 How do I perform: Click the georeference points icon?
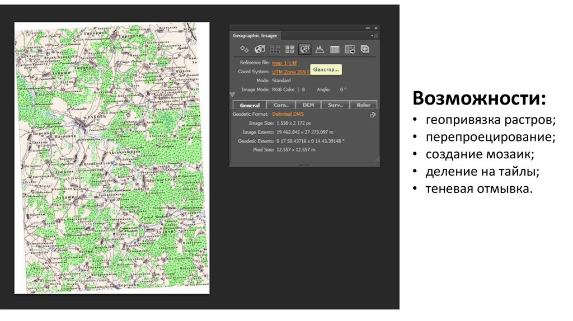[x=244, y=49]
